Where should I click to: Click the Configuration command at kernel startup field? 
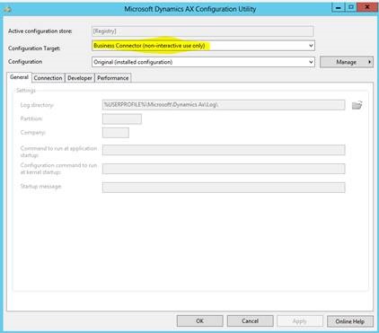tap(224, 169)
